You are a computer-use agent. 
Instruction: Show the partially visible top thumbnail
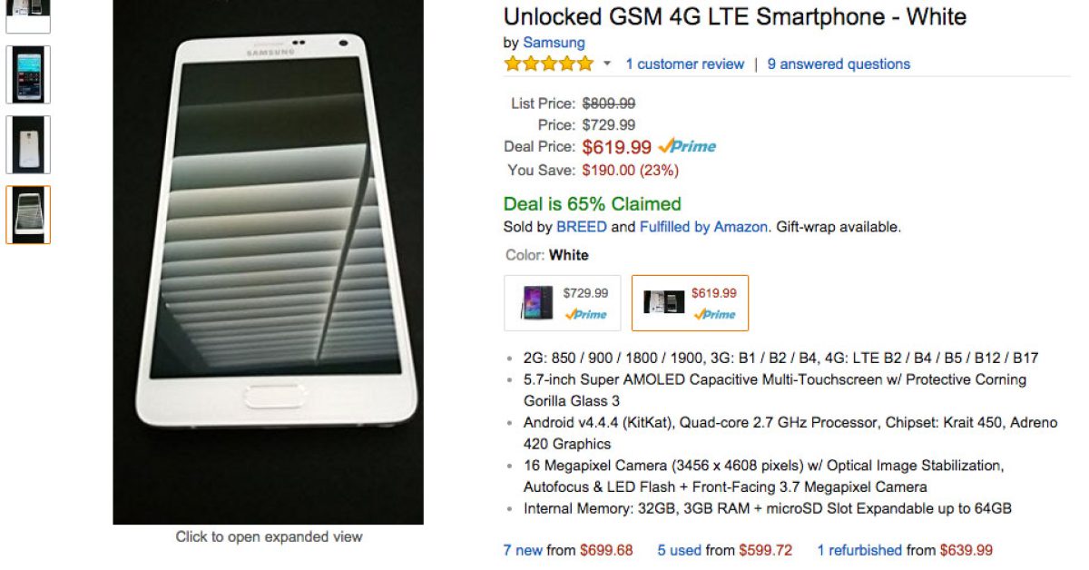[x=28, y=15]
